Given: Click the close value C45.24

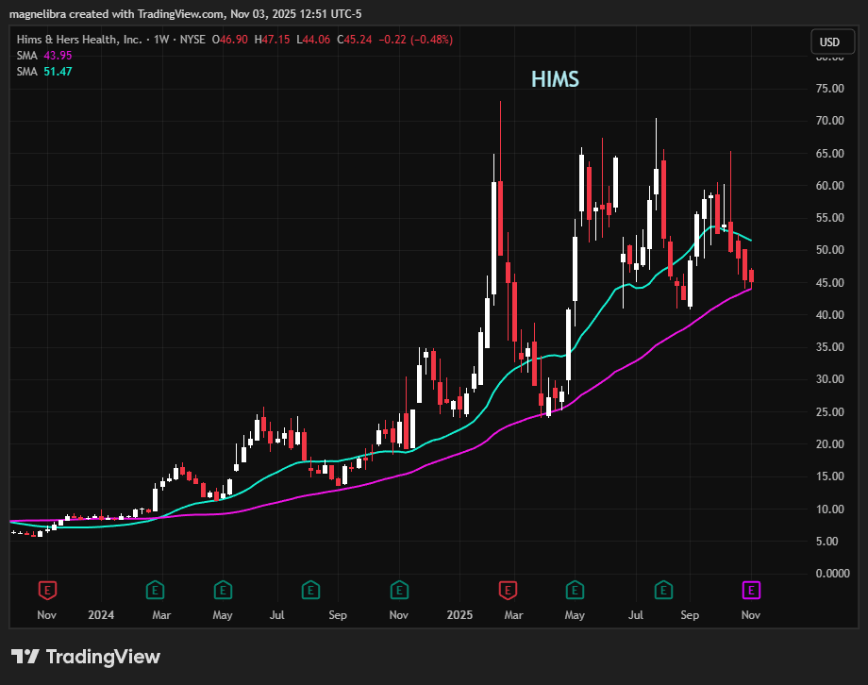Looking at the screenshot, I should (355, 40).
